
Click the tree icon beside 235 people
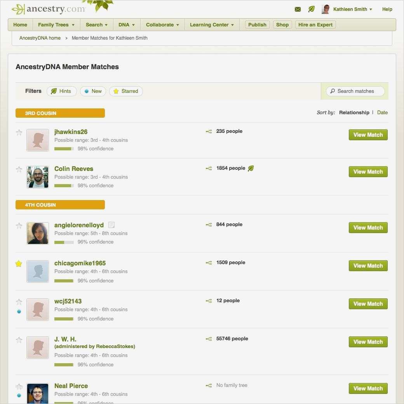[209, 131]
